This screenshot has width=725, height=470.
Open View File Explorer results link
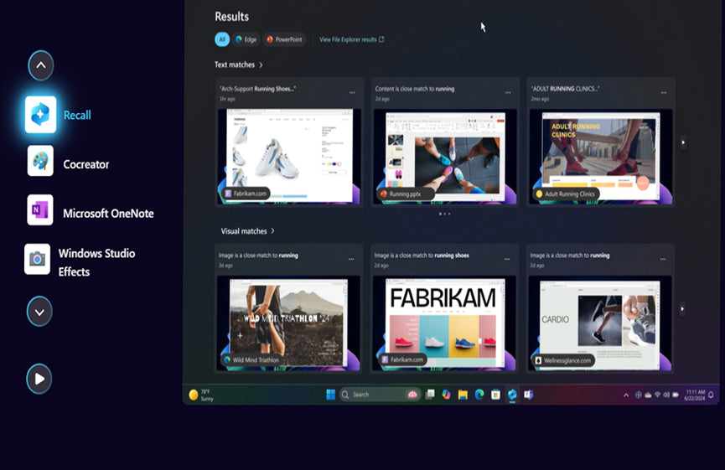coord(351,39)
